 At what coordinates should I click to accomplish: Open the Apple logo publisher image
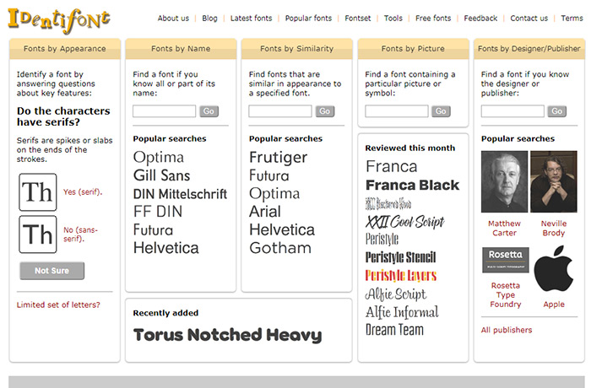pyautogui.click(x=554, y=268)
